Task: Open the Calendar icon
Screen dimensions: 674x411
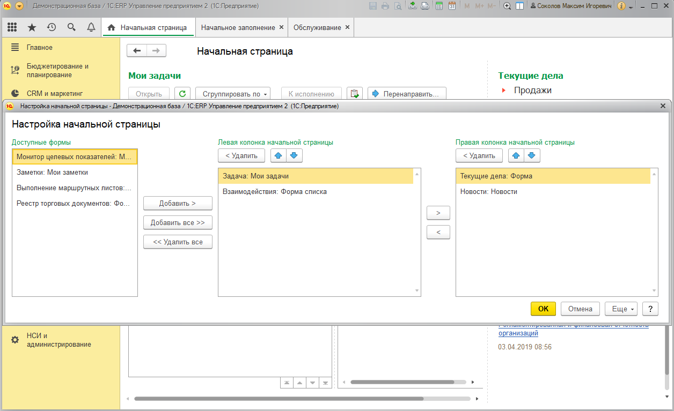Action: (x=452, y=6)
